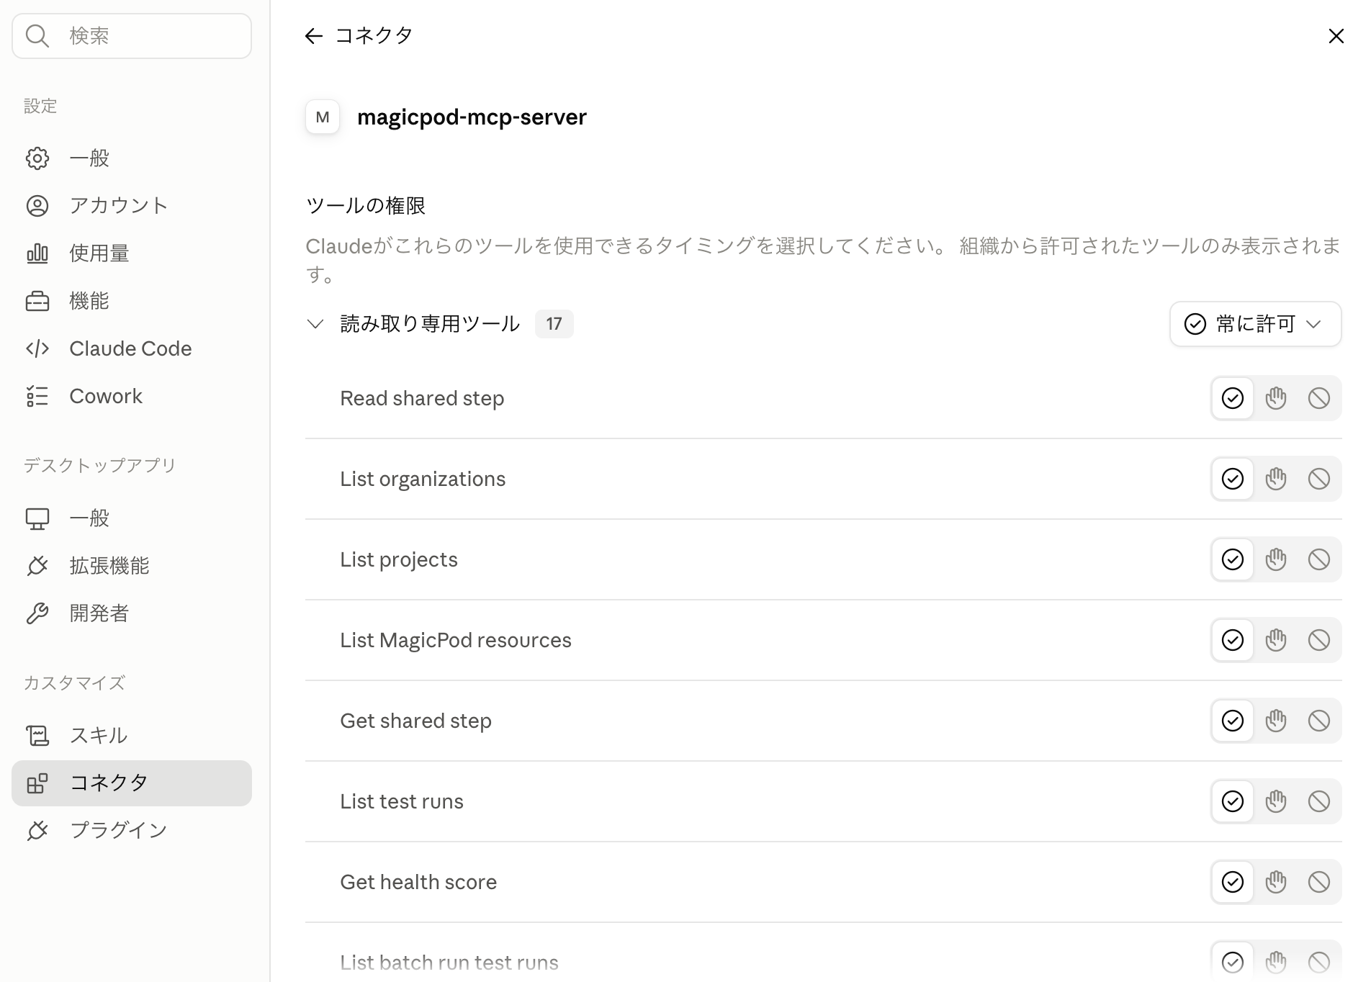The image size is (1371, 982).
Task: Block the Read shared step tool
Action: [1319, 398]
